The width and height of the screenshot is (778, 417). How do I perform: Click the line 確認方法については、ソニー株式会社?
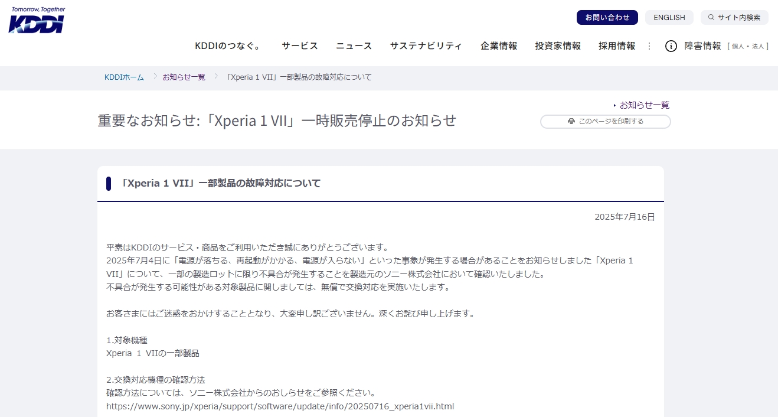pyautogui.click(x=241, y=393)
